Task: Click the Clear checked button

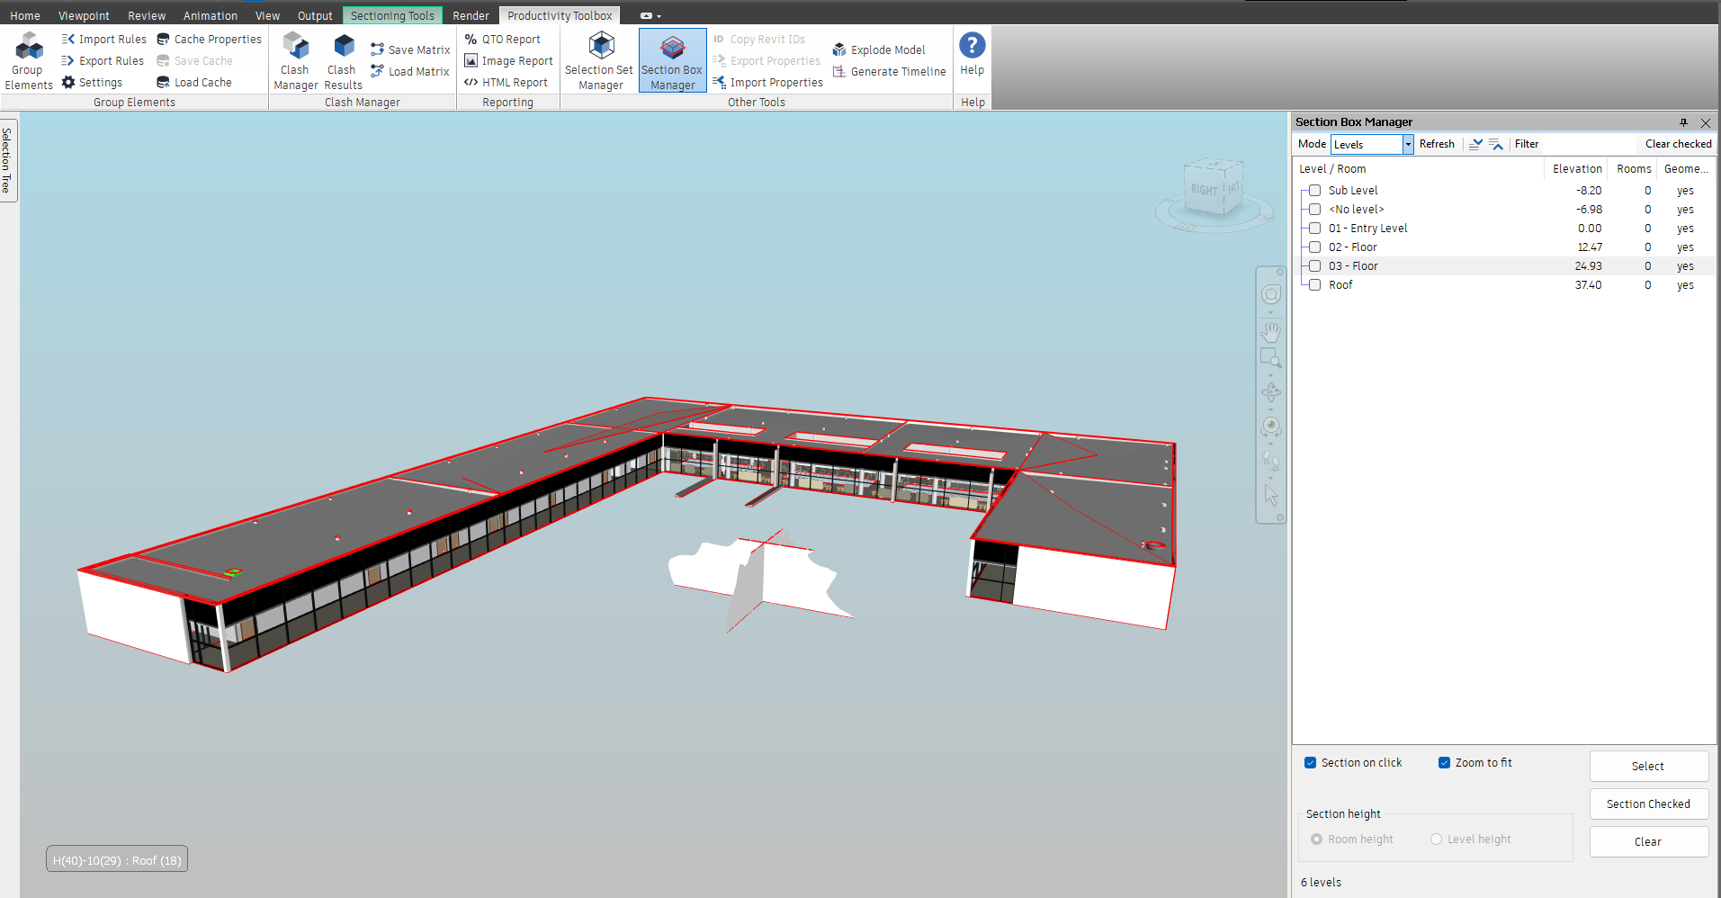Action: [1678, 144]
